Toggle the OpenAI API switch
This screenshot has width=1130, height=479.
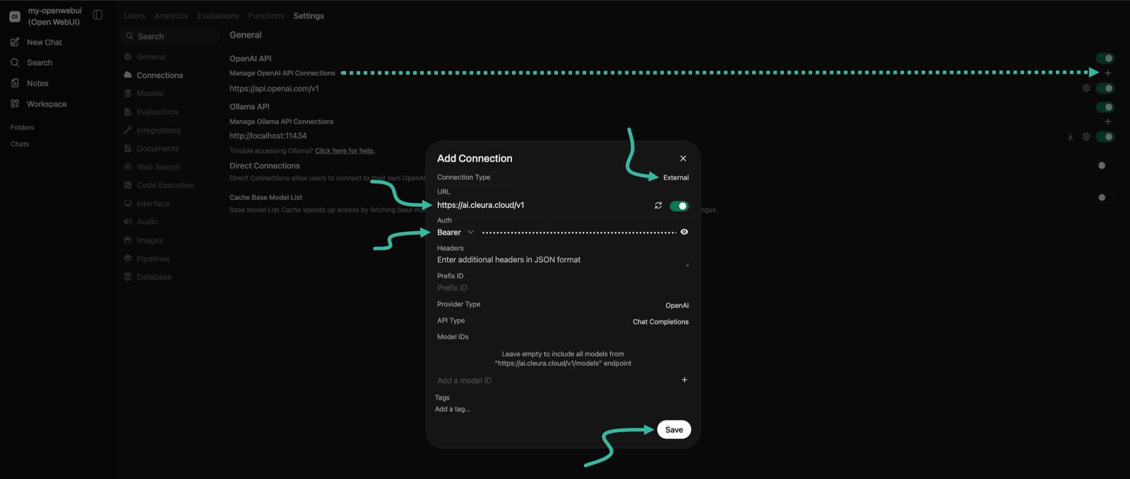(1105, 58)
